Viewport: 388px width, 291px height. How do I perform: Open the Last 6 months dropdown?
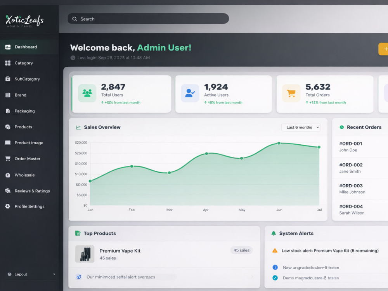pos(301,127)
